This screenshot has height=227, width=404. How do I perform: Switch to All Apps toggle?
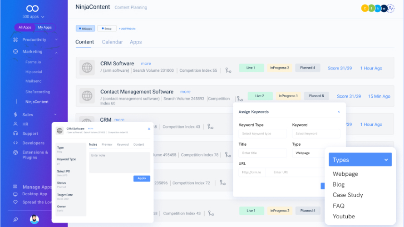(x=25, y=27)
